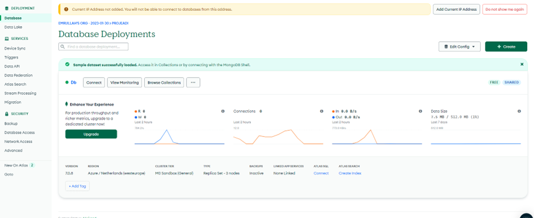Click the 'Replica Set - 3 nodes' type text
This screenshot has height=218, width=534.
pos(222,173)
